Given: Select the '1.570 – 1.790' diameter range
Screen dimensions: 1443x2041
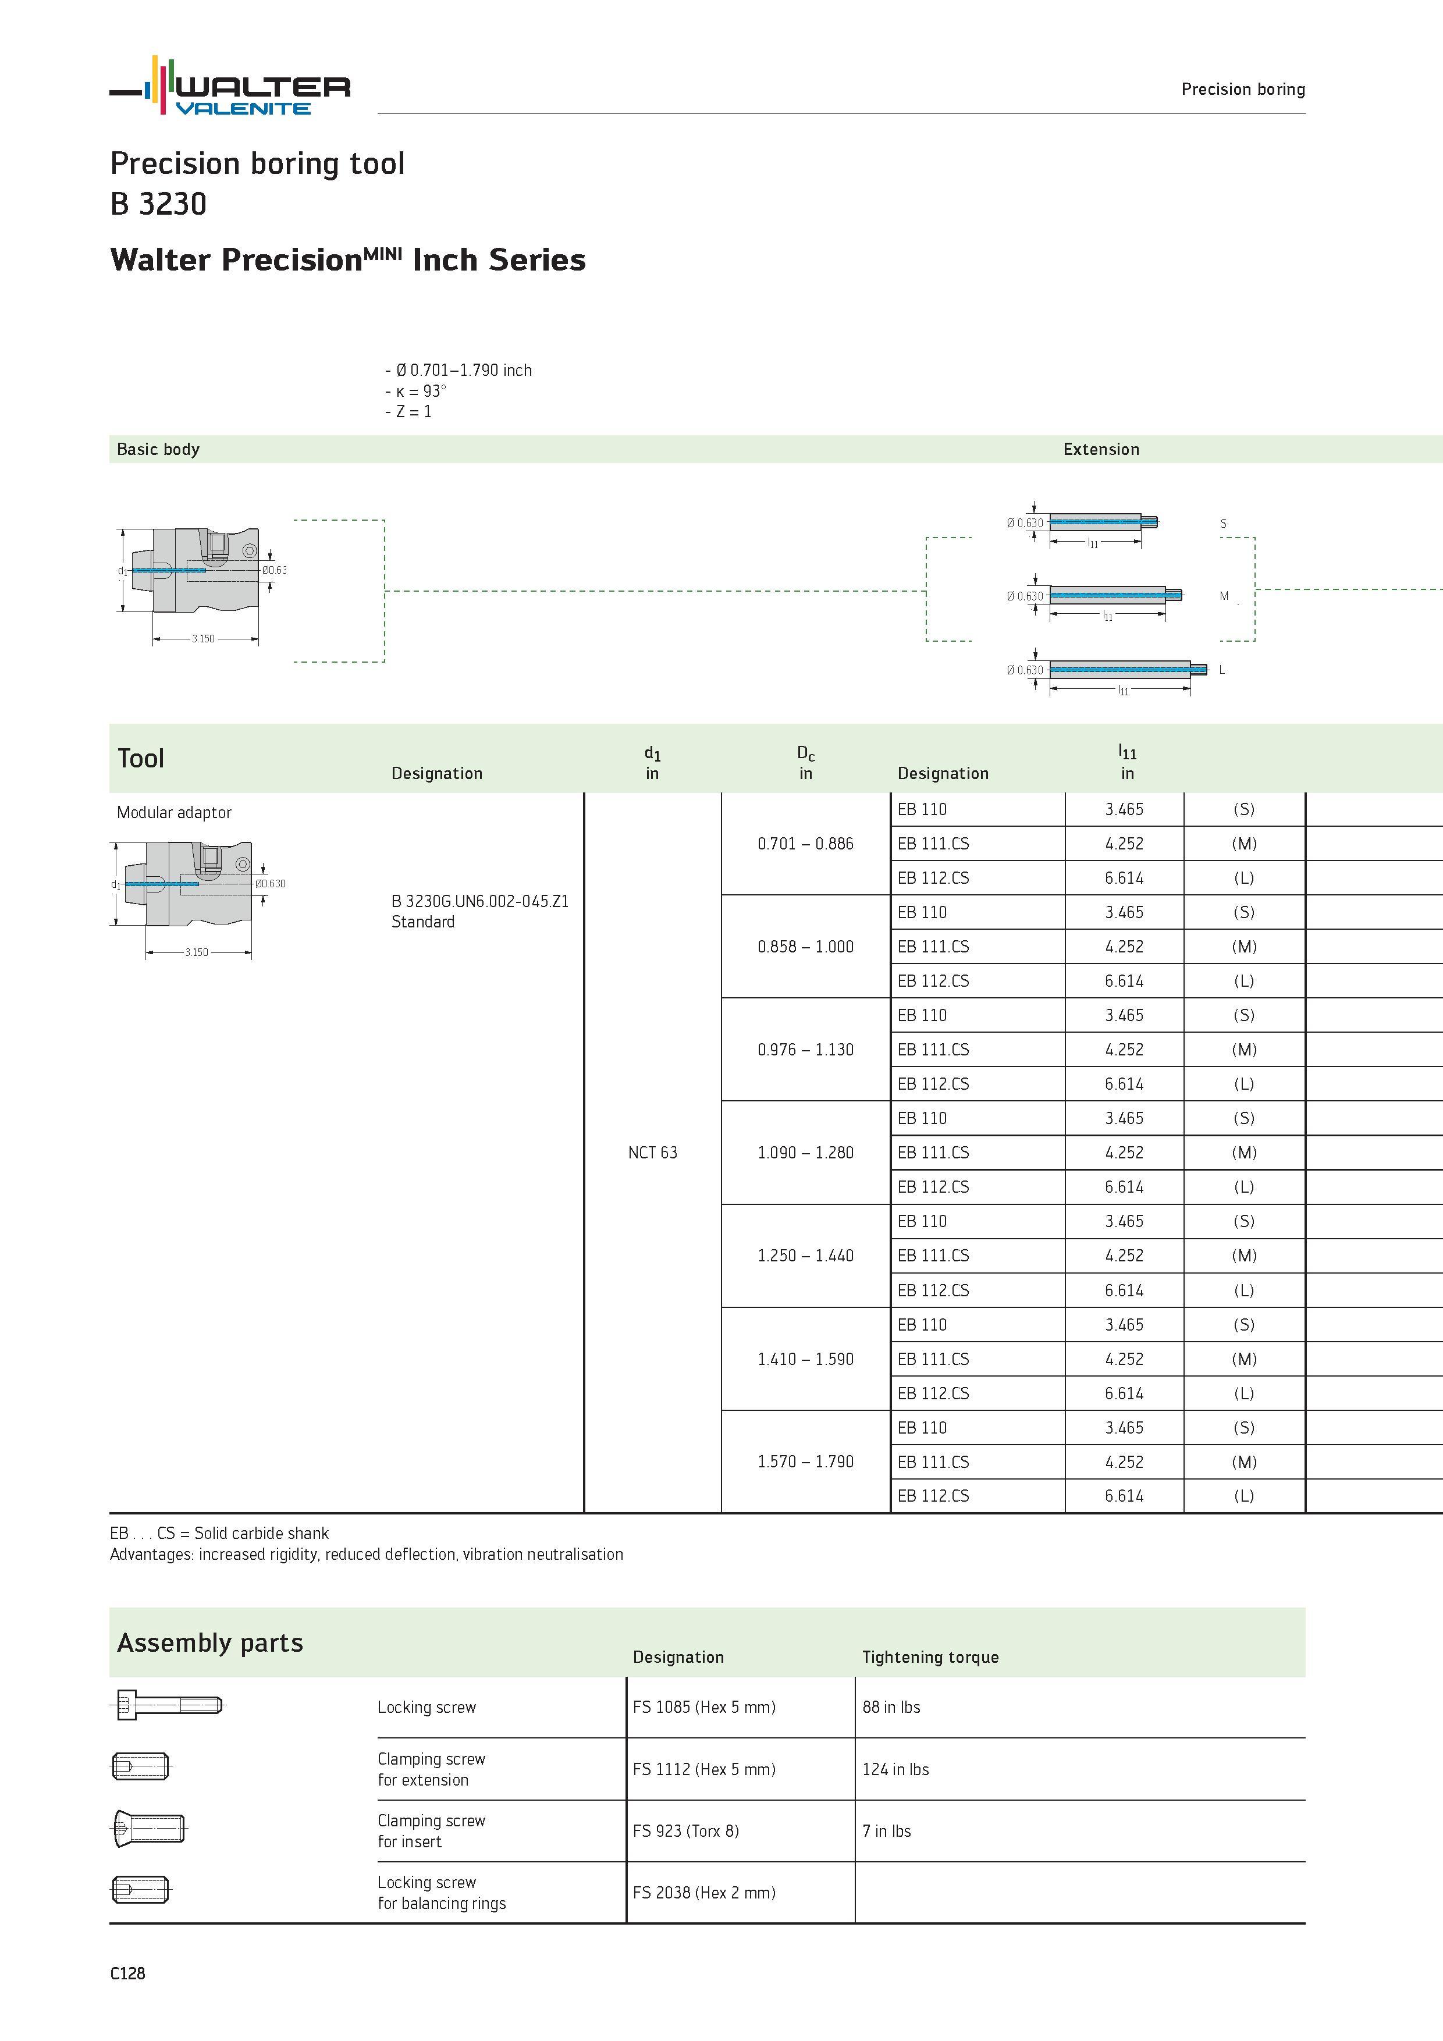Looking at the screenshot, I should [x=805, y=1462].
